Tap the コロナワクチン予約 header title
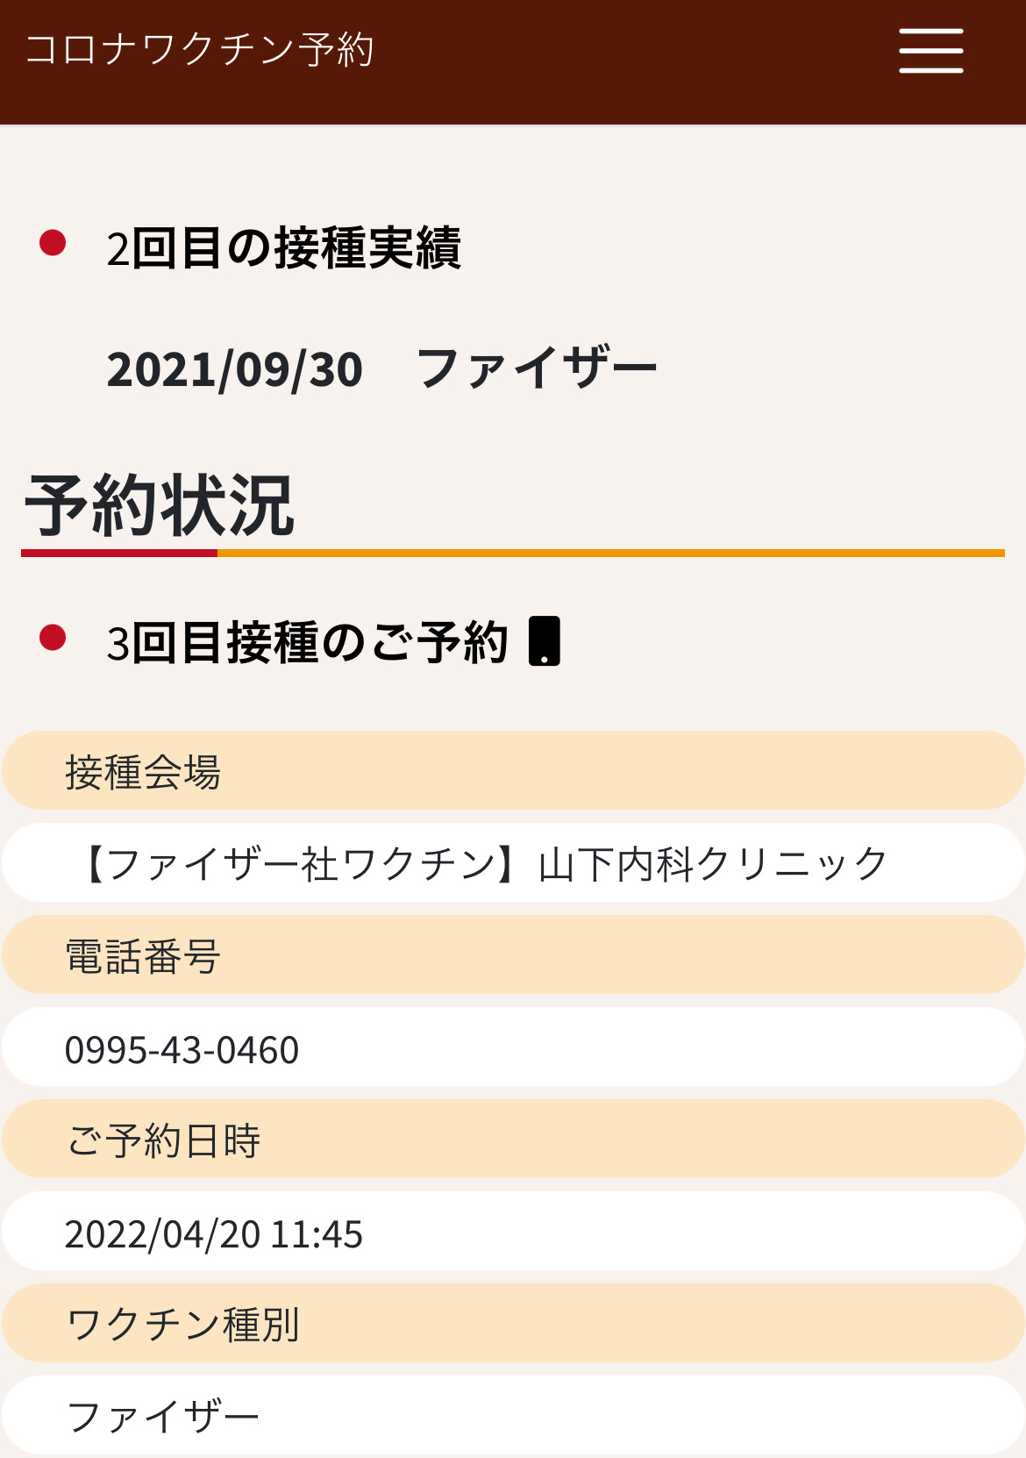This screenshot has height=1458, width=1026. pyautogui.click(x=200, y=49)
